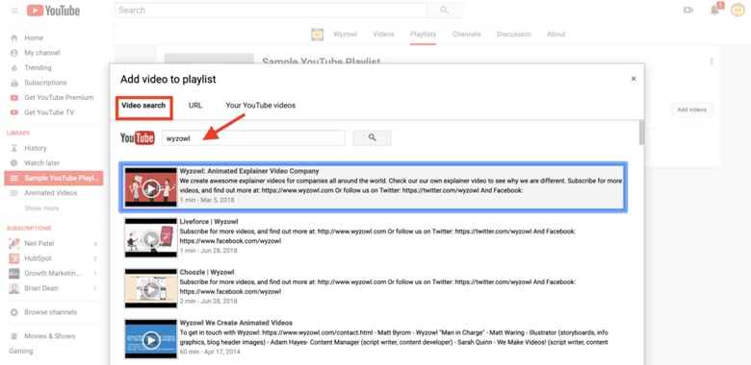Click the title "Wyzowl We Create Animated Videos"
The width and height of the screenshot is (751, 365).
pos(236,323)
